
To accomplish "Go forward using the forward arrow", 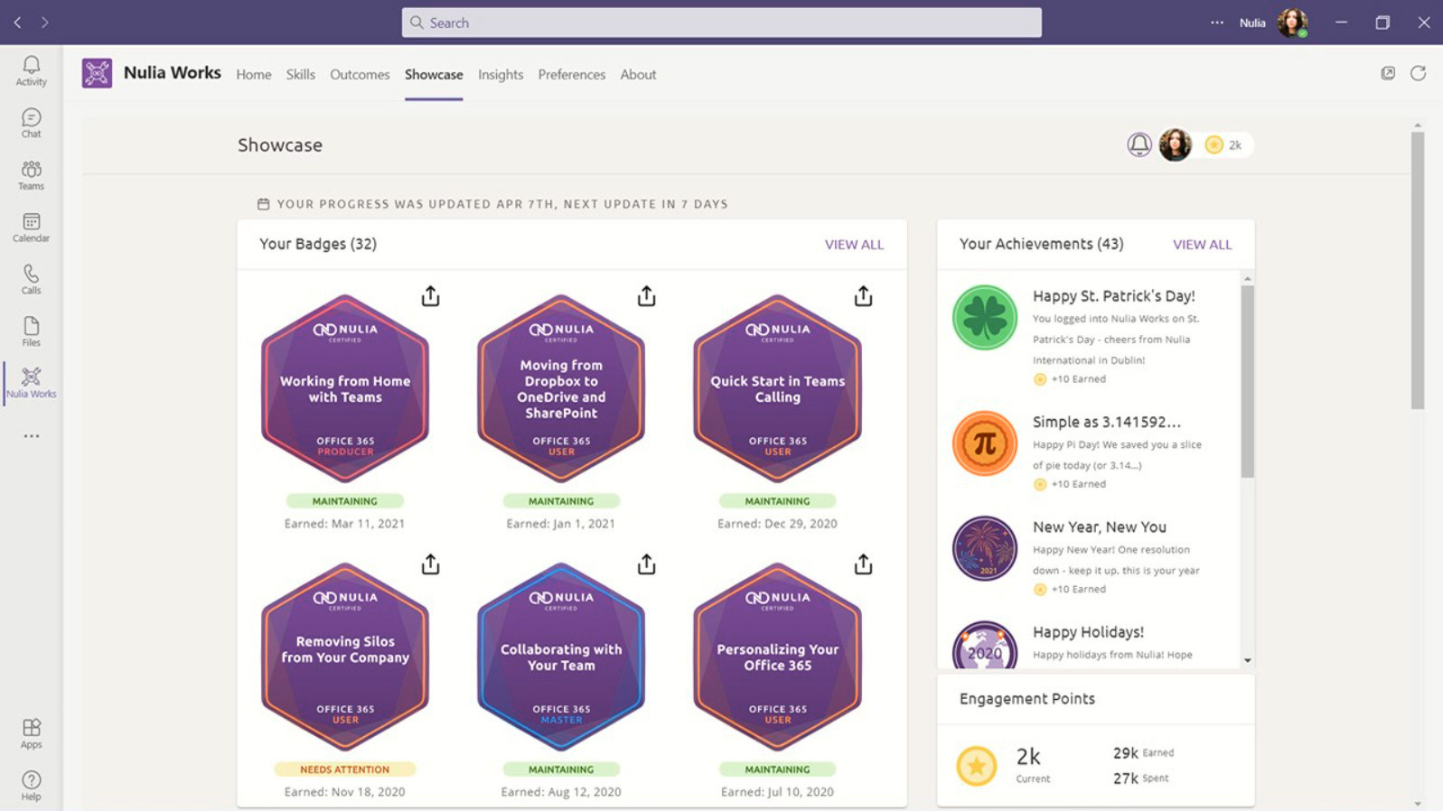I will tap(44, 23).
